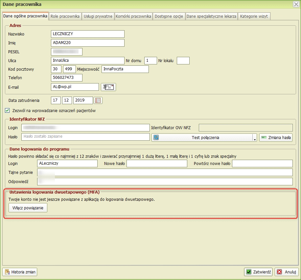
Task: Cancel the dialog with Anuluj
Action: tap(287, 272)
